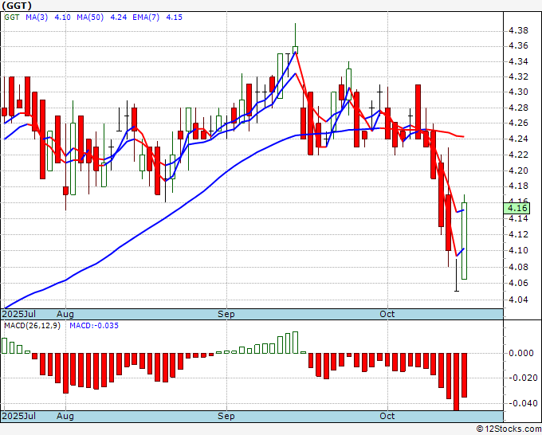This screenshot has height=435, width=542.
Task: Click the 4.20 price axis label
Action: [x=519, y=170]
